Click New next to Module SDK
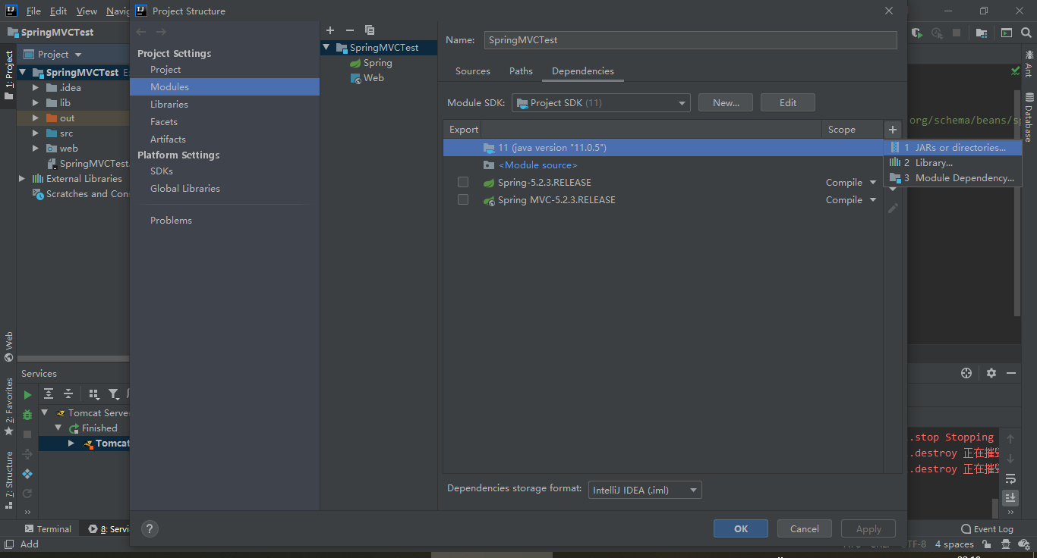 click(725, 102)
